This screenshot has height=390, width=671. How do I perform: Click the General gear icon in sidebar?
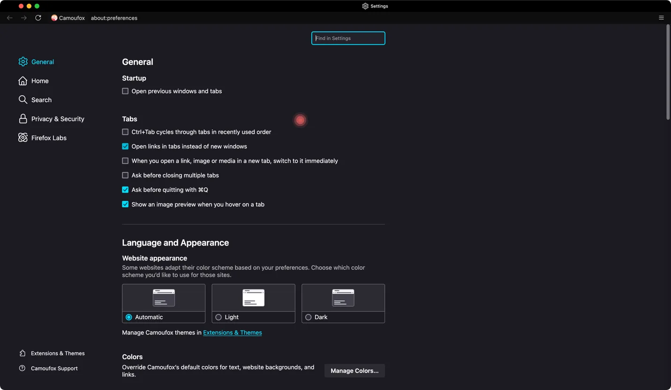[23, 61]
